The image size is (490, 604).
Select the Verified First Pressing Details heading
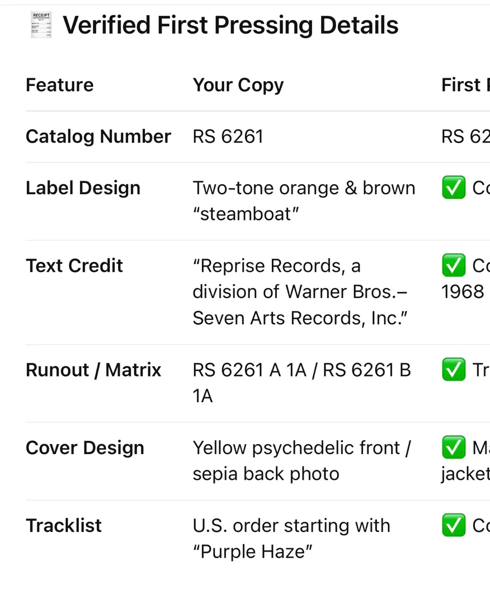pos(230,25)
